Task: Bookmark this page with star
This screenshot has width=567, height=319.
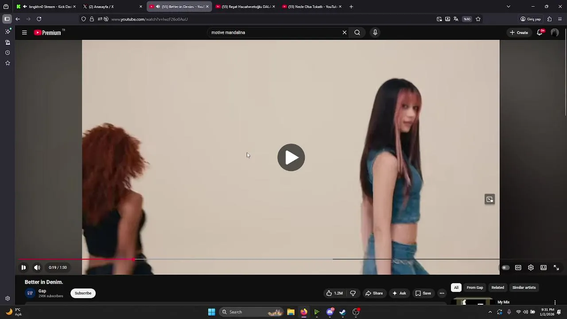Action: tap(478, 19)
